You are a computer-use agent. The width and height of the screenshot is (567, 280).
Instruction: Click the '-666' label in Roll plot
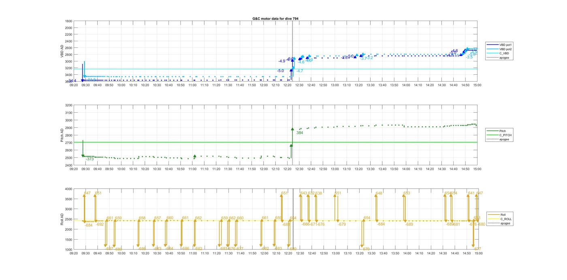point(305,224)
